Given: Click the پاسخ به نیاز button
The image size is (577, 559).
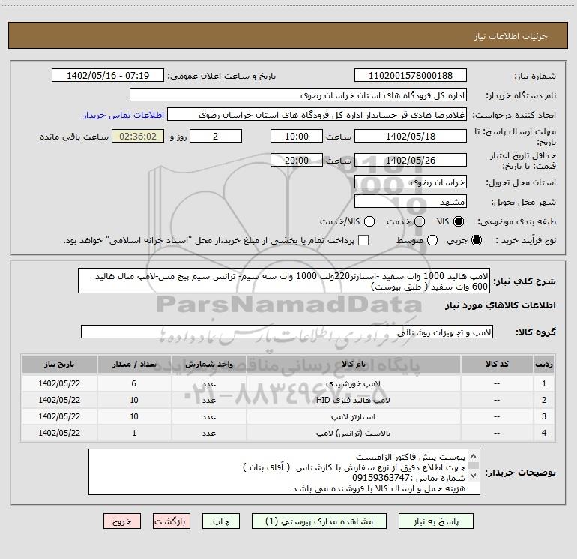Looking at the screenshot, I should (436, 521).
